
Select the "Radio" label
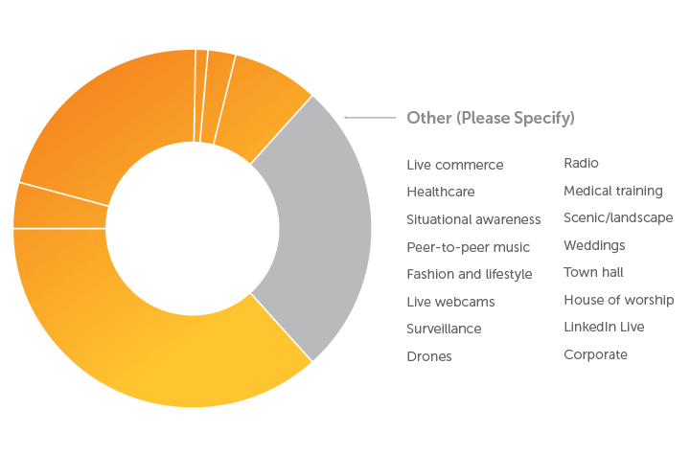(x=581, y=164)
